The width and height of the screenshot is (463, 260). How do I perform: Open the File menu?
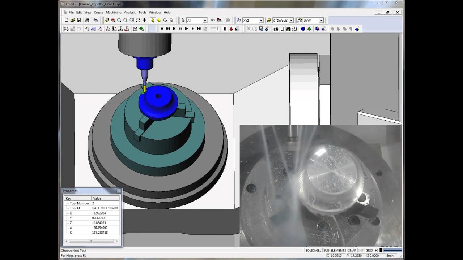71,12
